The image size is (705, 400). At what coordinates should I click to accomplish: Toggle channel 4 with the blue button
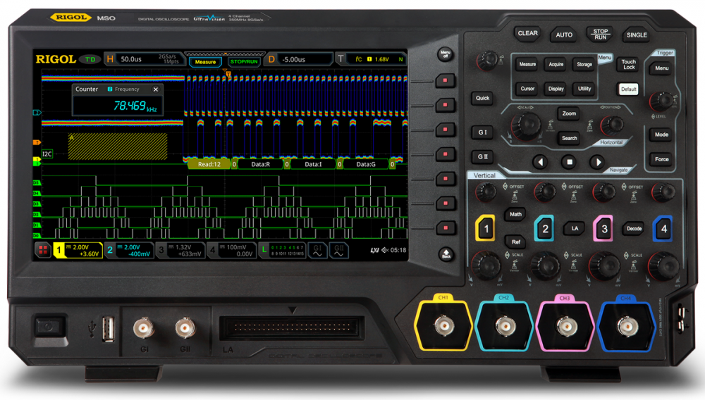662,228
